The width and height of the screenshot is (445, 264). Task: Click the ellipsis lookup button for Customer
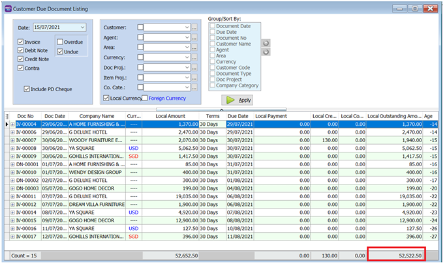(x=194, y=27)
